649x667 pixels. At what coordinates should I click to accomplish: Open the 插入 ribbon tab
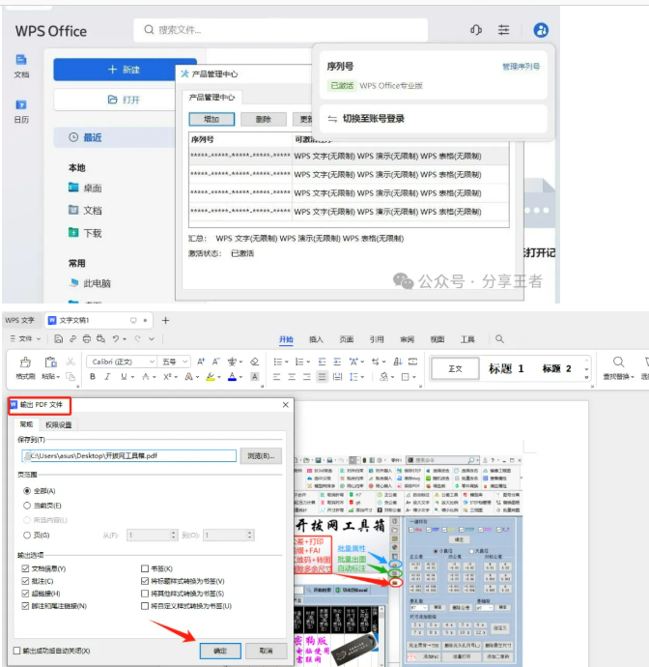point(316,339)
